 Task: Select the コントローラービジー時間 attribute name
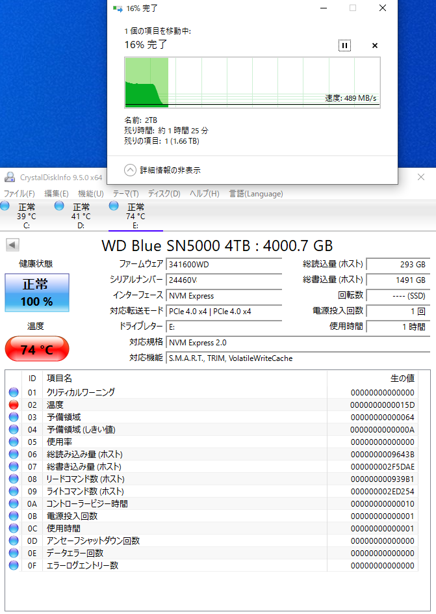[87, 503]
